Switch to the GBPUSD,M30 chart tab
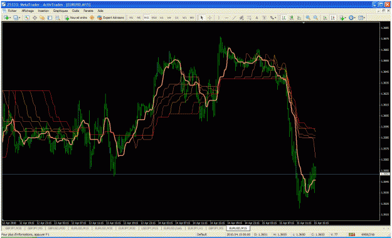This screenshot has height=238, width=392. (x=56, y=228)
